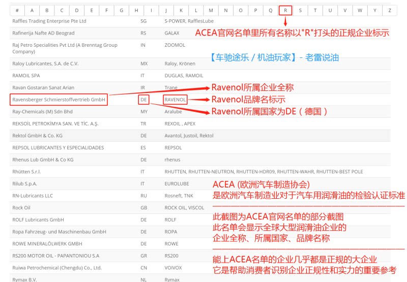Click Raffles Trading Enterprise Pte Ltd row

[x=200, y=21]
